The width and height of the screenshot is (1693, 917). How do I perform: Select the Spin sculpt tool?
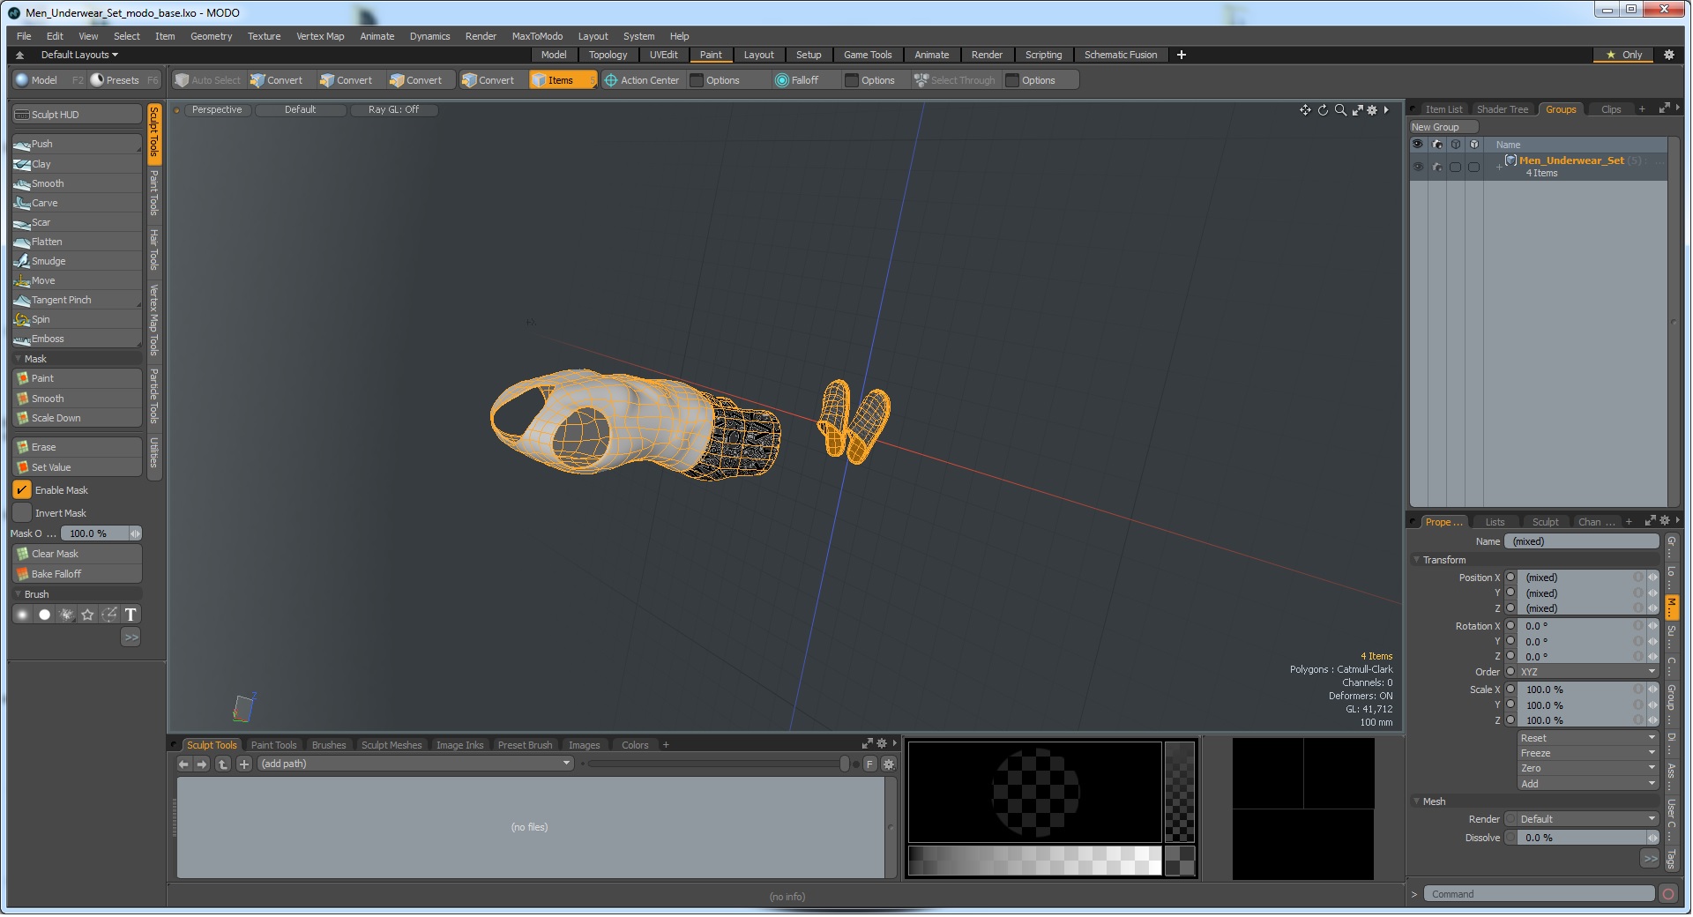(77, 319)
